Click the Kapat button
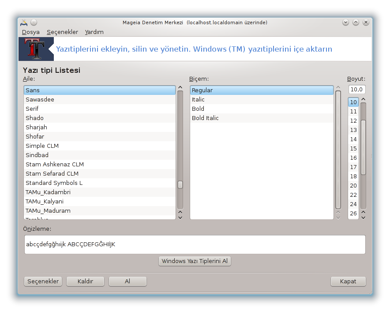This screenshot has width=390, height=312. coord(348,282)
